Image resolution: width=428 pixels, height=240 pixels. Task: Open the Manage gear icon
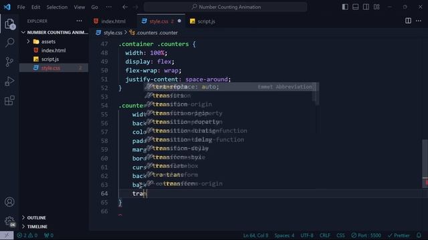[9, 221]
